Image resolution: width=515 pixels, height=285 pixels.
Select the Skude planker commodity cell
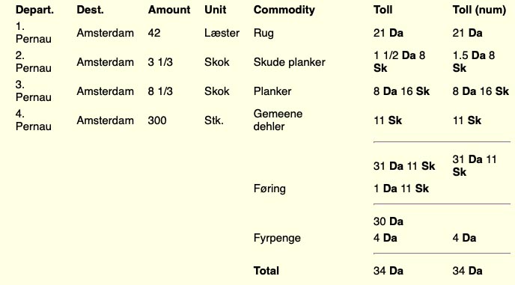pos(290,62)
